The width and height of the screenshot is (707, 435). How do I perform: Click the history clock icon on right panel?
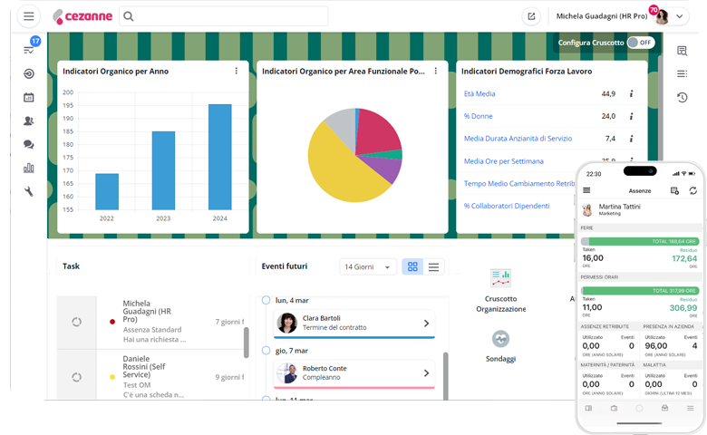click(682, 97)
